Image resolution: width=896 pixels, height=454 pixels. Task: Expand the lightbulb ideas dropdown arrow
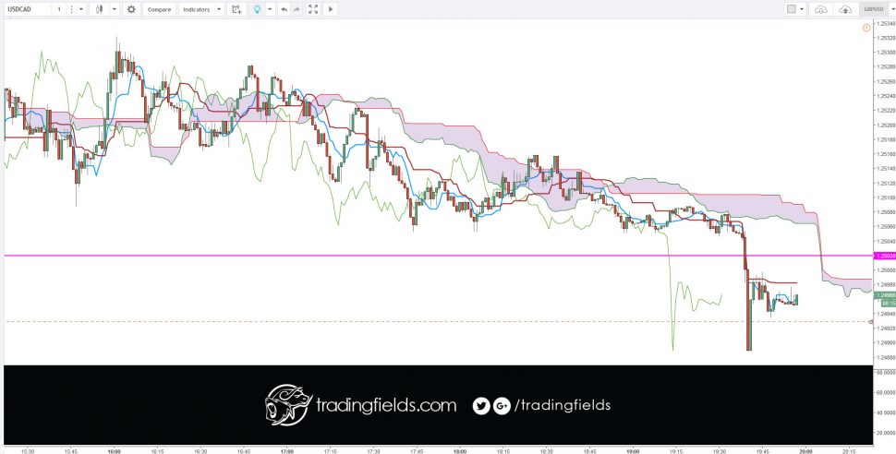point(271,9)
